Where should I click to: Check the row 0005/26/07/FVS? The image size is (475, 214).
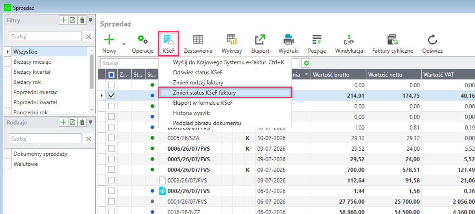pos(111,159)
